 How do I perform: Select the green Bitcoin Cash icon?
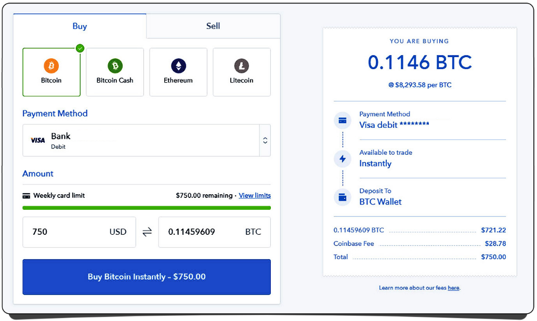(x=115, y=66)
